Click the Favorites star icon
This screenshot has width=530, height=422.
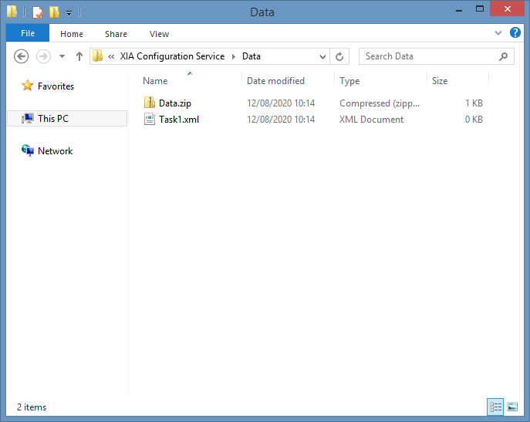point(27,86)
